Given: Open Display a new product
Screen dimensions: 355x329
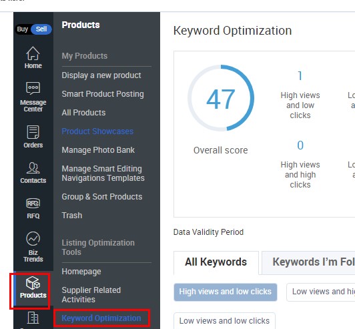Looking at the screenshot, I should [101, 75].
